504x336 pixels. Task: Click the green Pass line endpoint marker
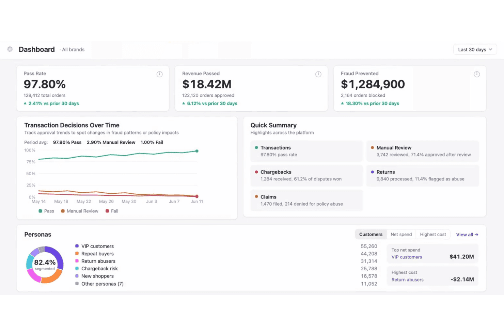197,151
